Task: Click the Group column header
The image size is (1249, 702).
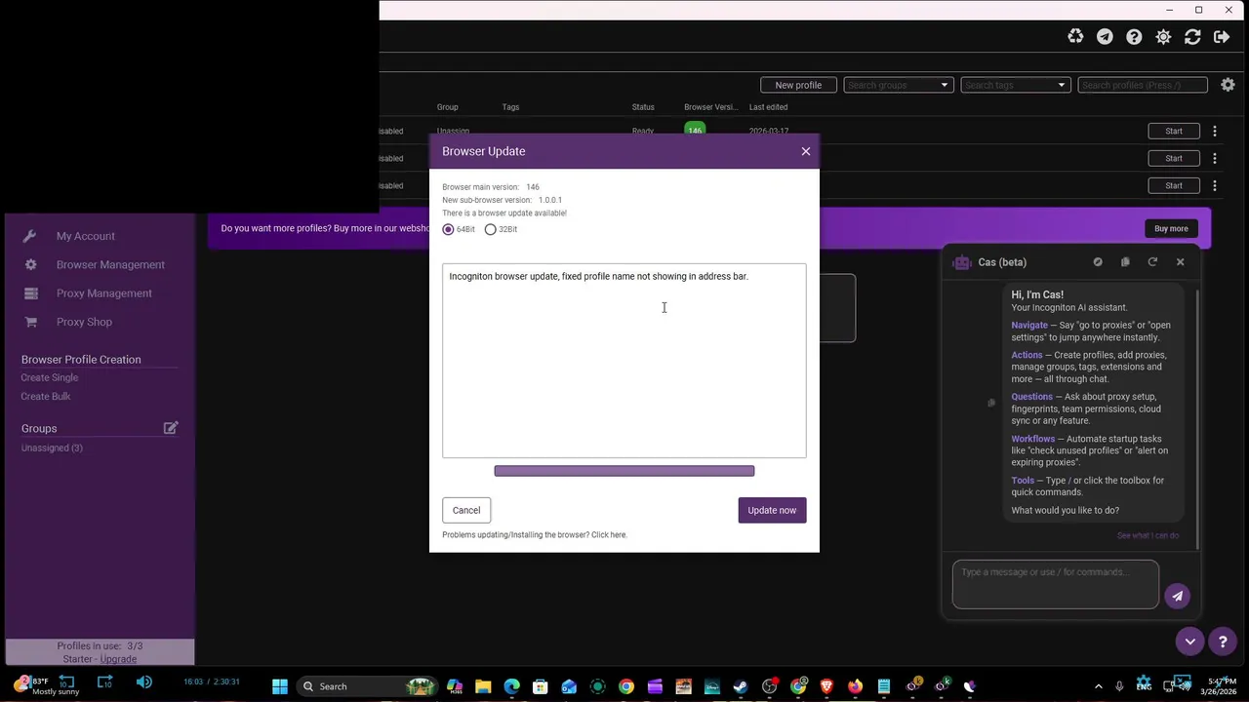Action: 447,107
